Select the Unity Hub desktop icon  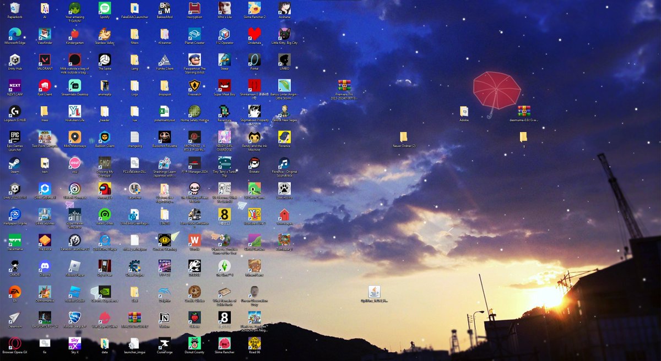coord(15,59)
